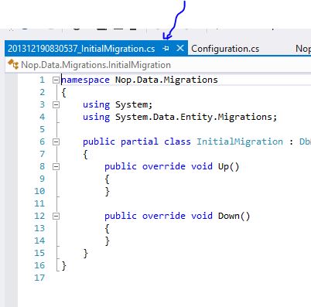This screenshot has width=311, height=307.
Task: Collapse the InitialMigration class on line 6
Action: point(56,142)
